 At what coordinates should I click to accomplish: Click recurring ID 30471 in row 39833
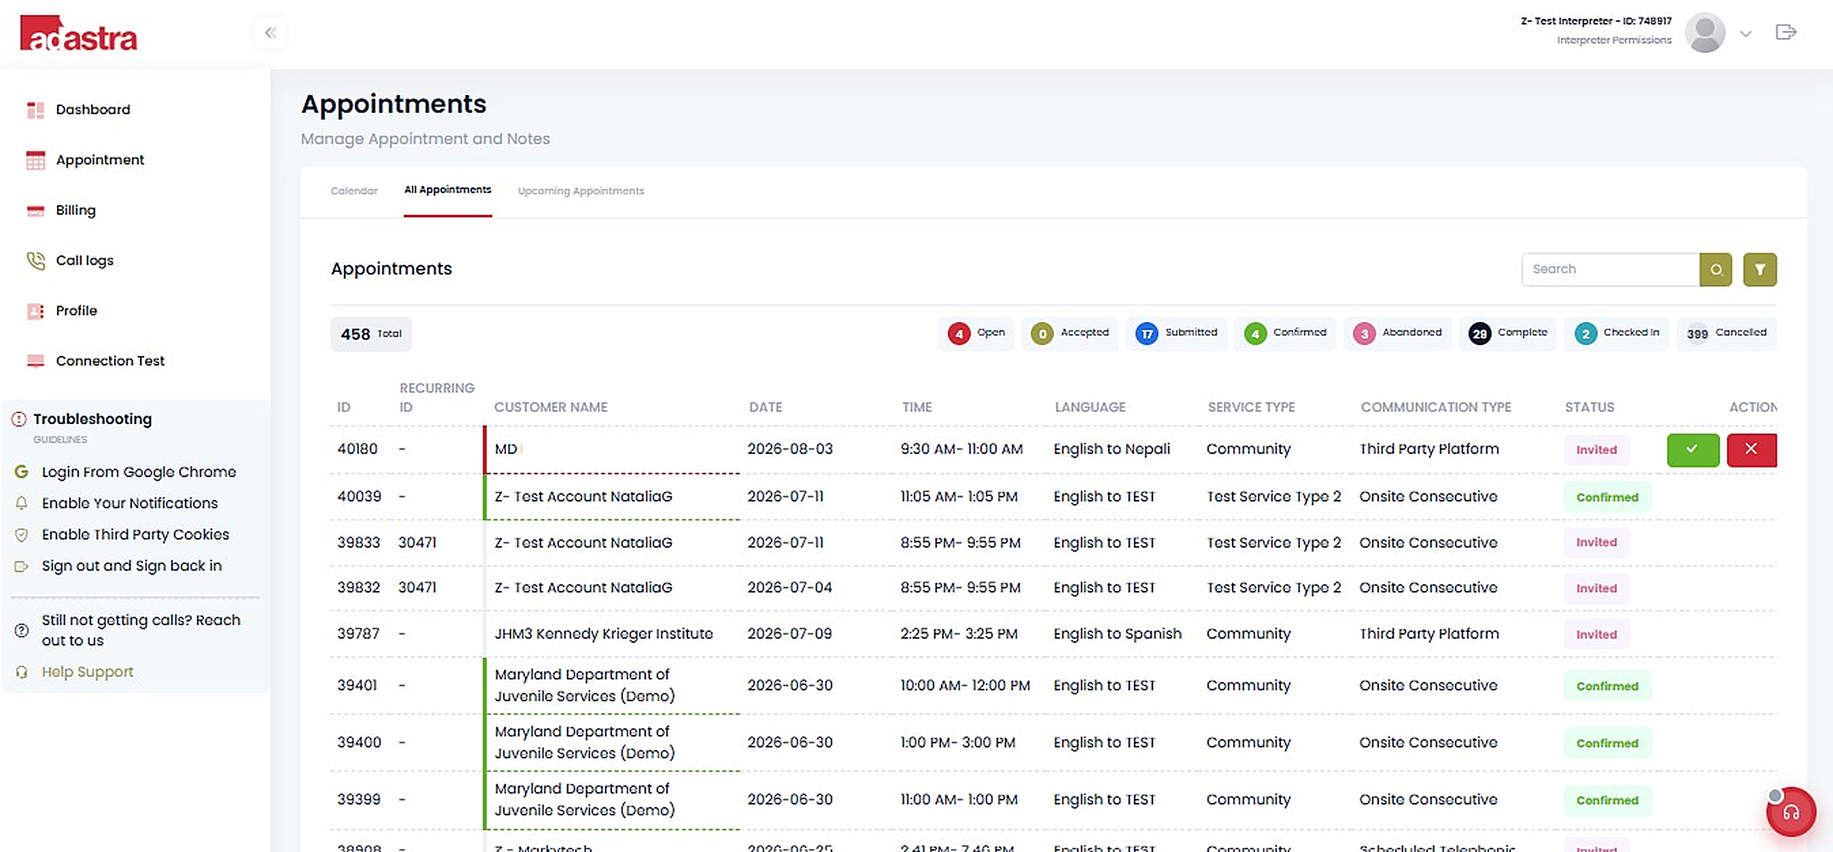pos(417,543)
